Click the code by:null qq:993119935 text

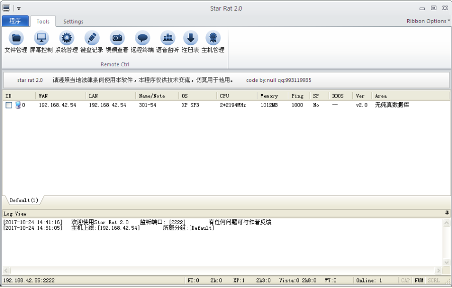(x=278, y=80)
